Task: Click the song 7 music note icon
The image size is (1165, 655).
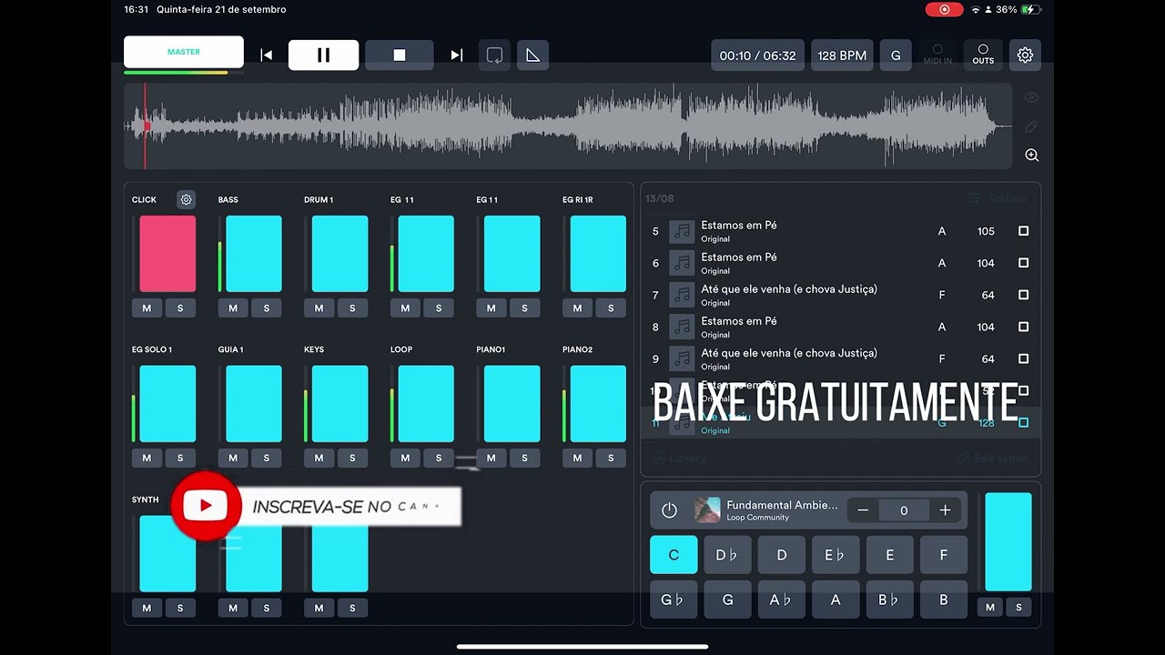Action: (x=682, y=295)
